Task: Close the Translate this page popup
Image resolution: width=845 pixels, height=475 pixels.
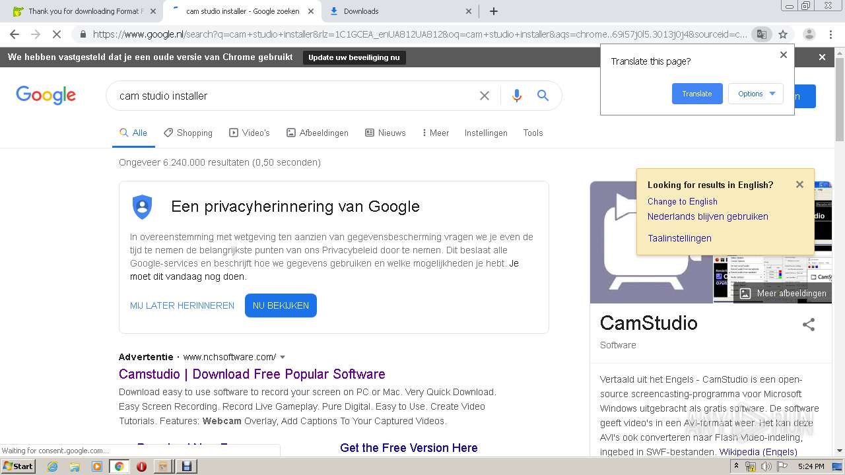Action: point(784,55)
